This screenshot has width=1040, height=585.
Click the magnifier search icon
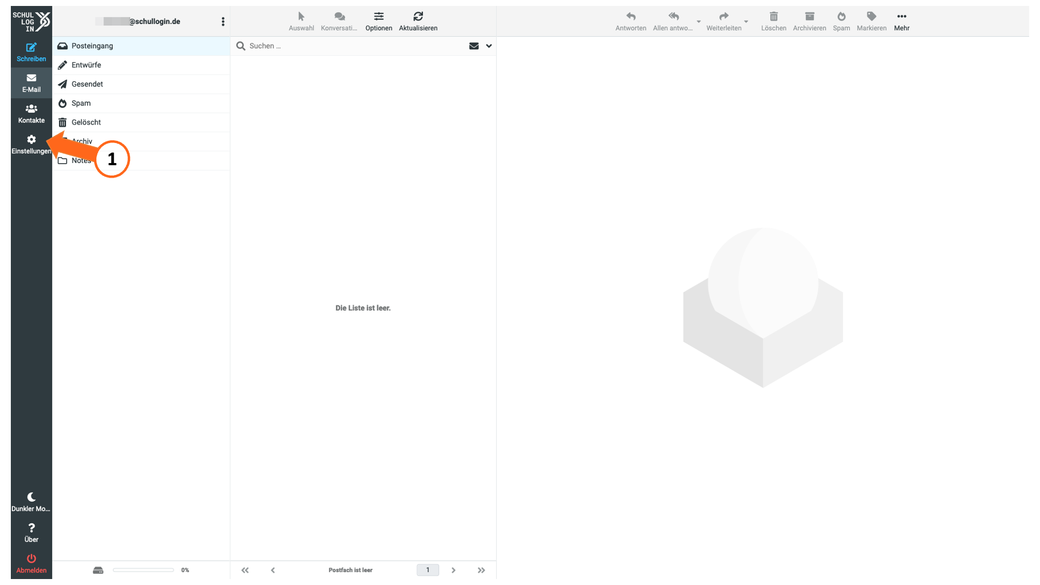click(241, 46)
